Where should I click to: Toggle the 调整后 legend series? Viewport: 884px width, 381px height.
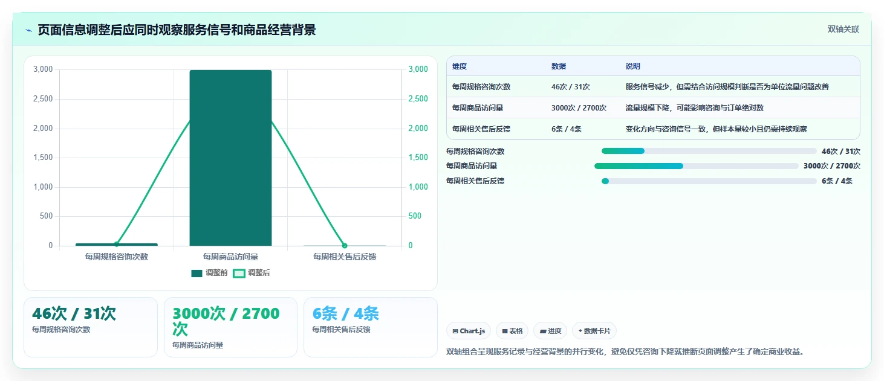252,273
